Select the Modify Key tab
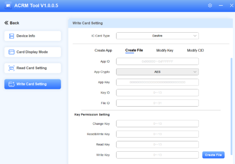Screen dimensions: 235x164 (x=165, y=50)
